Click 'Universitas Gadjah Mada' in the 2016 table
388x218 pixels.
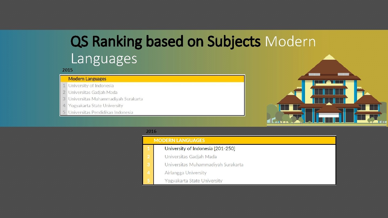(191, 157)
